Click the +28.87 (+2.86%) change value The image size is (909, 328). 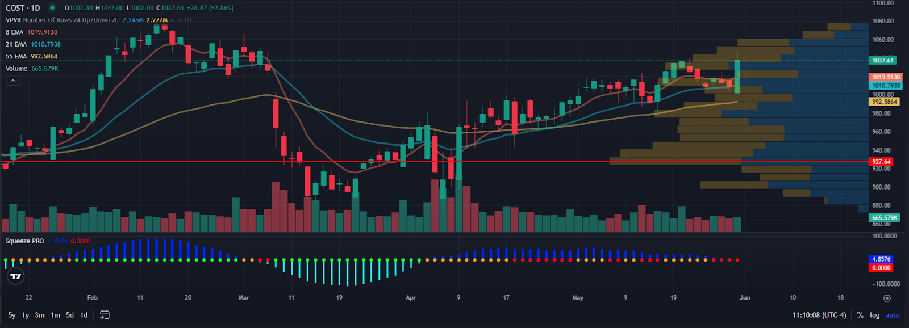[210, 8]
